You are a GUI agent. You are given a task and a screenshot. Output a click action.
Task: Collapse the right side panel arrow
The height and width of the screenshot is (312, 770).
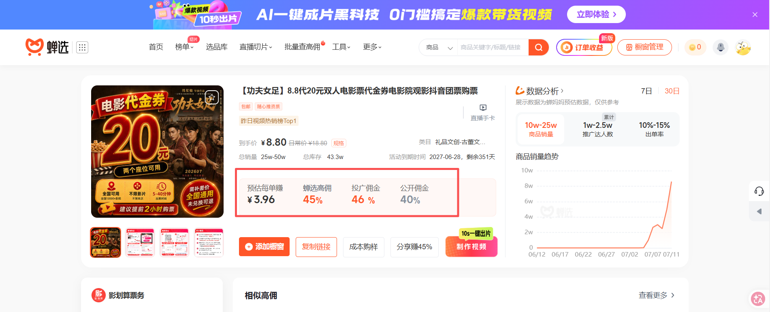[x=759, y=211]
